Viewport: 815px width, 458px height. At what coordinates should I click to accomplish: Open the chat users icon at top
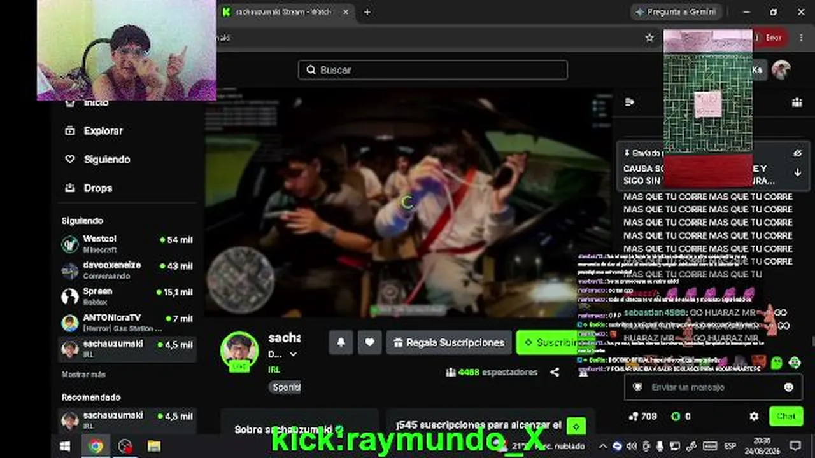click(x=797, y=102)
